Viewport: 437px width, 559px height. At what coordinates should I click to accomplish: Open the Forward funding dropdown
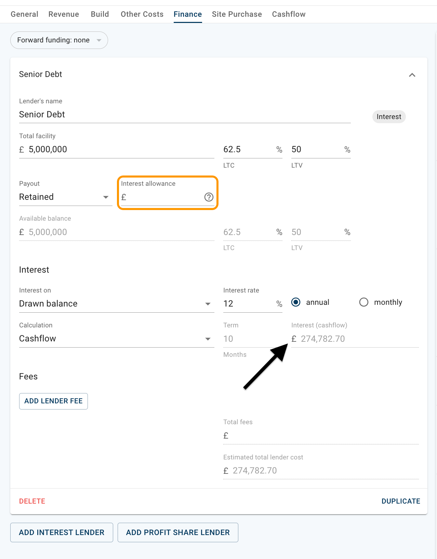tap(59, 40)
